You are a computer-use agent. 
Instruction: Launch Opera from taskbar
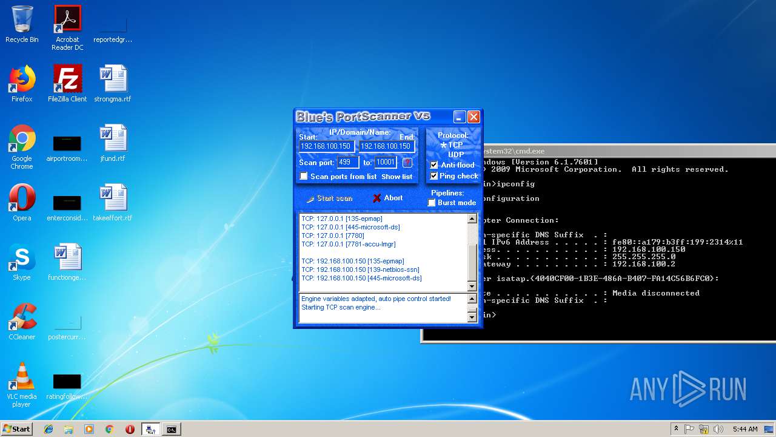click(x=130, y=429)
